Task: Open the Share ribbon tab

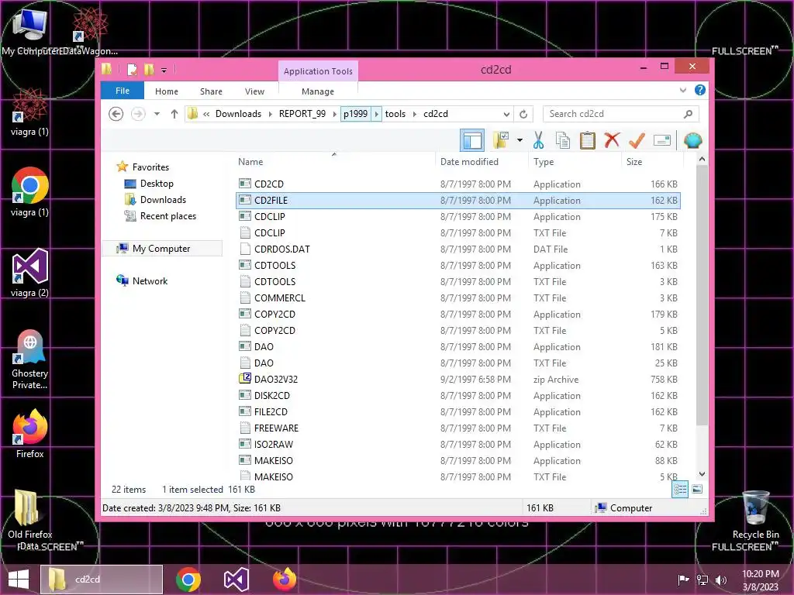Action: (211, 91)
